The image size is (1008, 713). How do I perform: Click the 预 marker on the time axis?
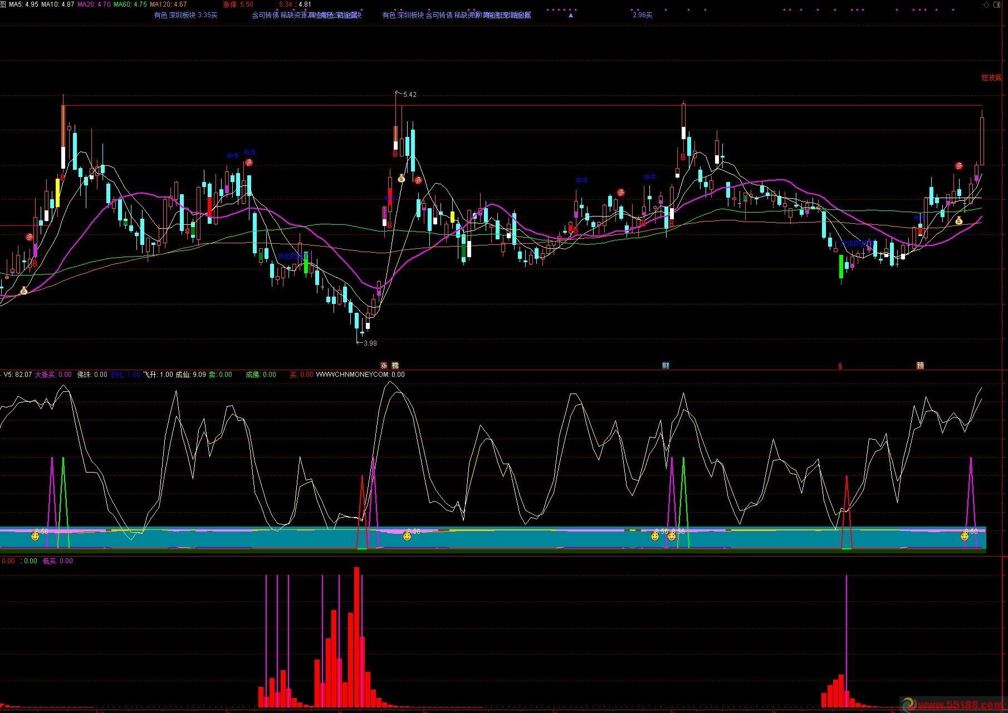[x=921, y=366]
